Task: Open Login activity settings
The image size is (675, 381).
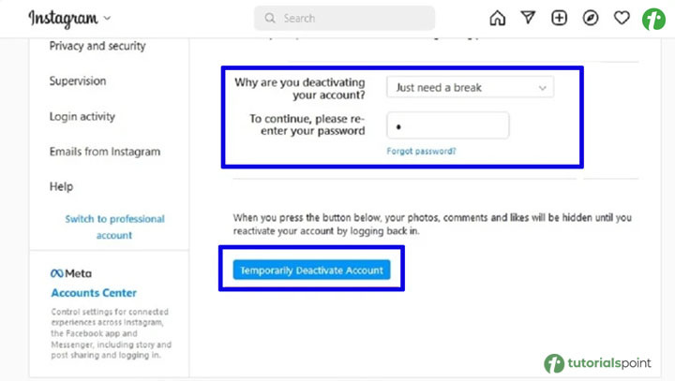Action: coord(82,117)
